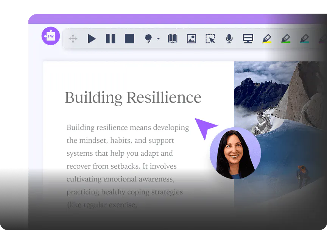Select the green highlighter
327x230 pixels.
[285, 39]
